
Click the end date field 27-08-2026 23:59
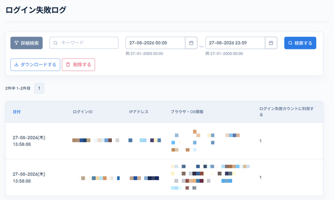pyautogui.click(x=235, y=43)
